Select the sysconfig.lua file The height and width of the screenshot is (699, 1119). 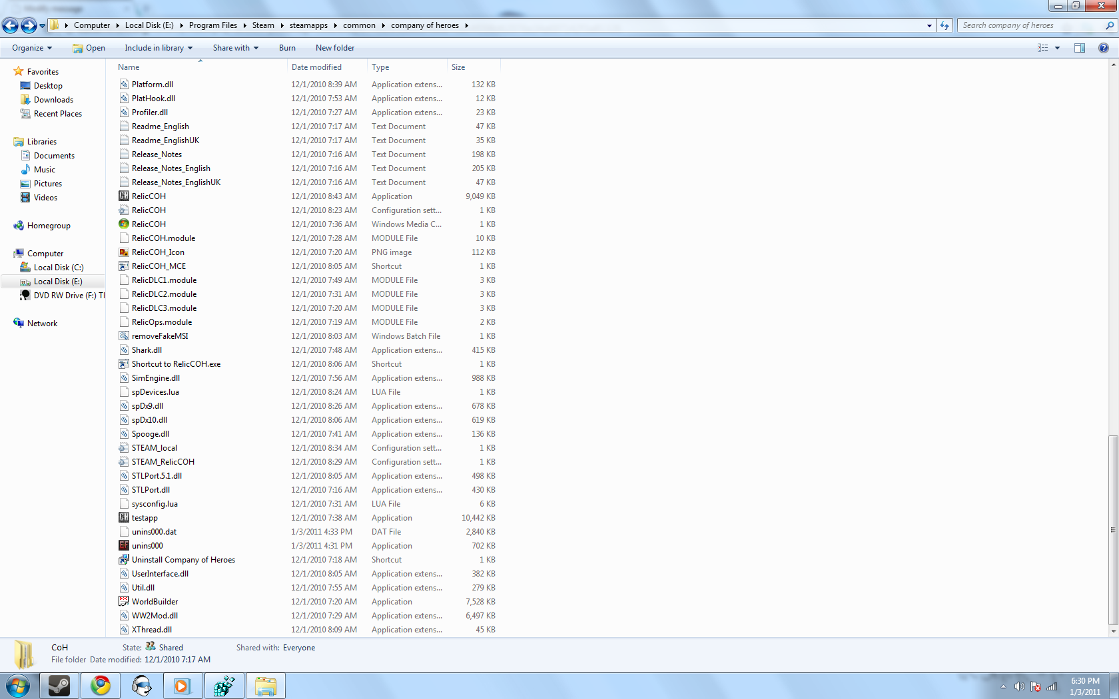(155, 504)
